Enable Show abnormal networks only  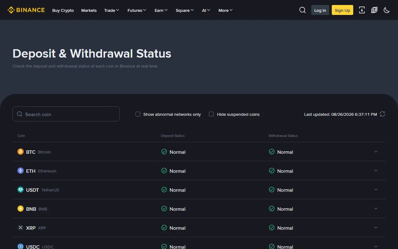pyautogui.click(x=138, y=114)
